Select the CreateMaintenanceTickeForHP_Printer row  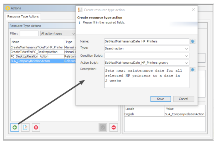point(43,47)
